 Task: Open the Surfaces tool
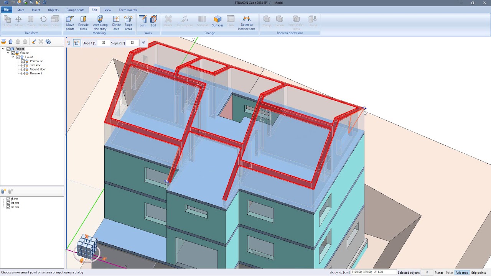[x=217, y=21]
